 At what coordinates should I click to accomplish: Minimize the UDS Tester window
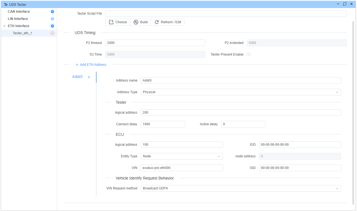(338, 4)
